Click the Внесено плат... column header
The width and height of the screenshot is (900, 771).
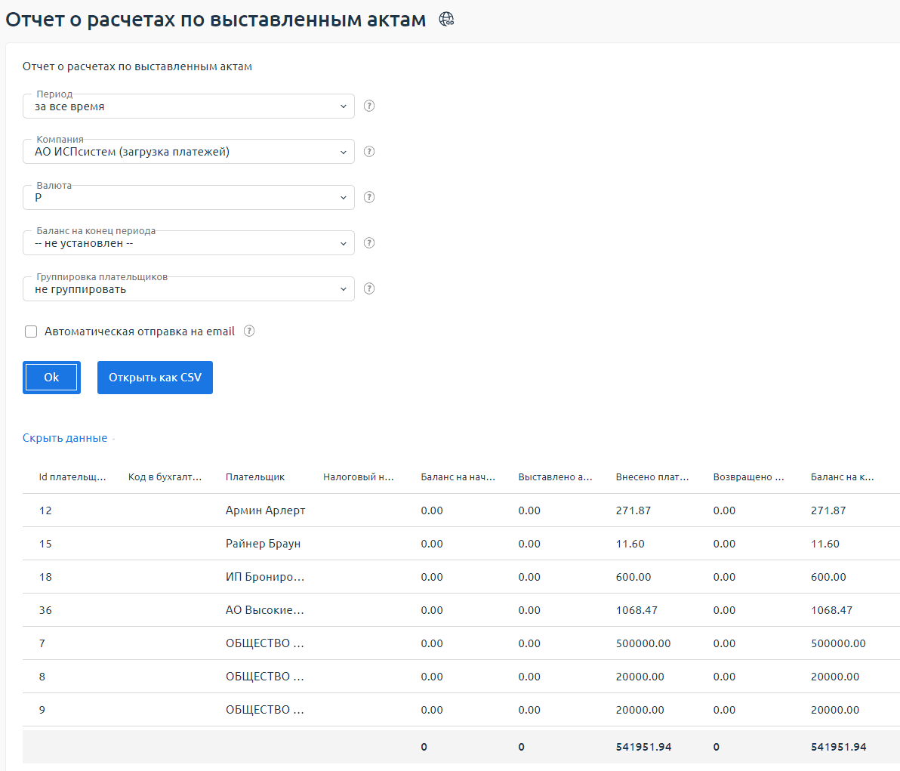pos(652,477)
